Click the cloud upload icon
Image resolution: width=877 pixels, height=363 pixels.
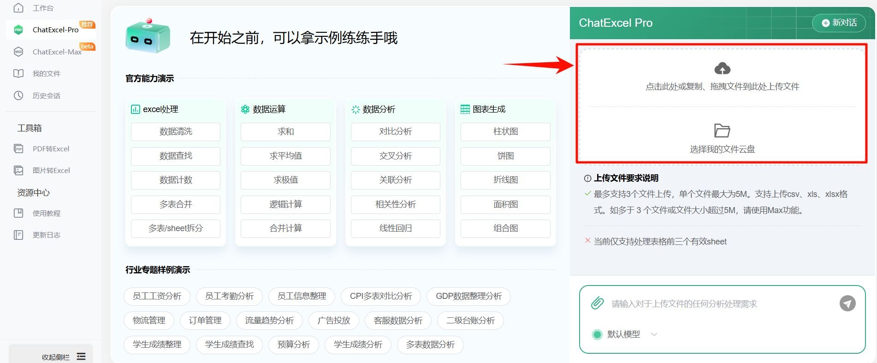click(722, 69)
